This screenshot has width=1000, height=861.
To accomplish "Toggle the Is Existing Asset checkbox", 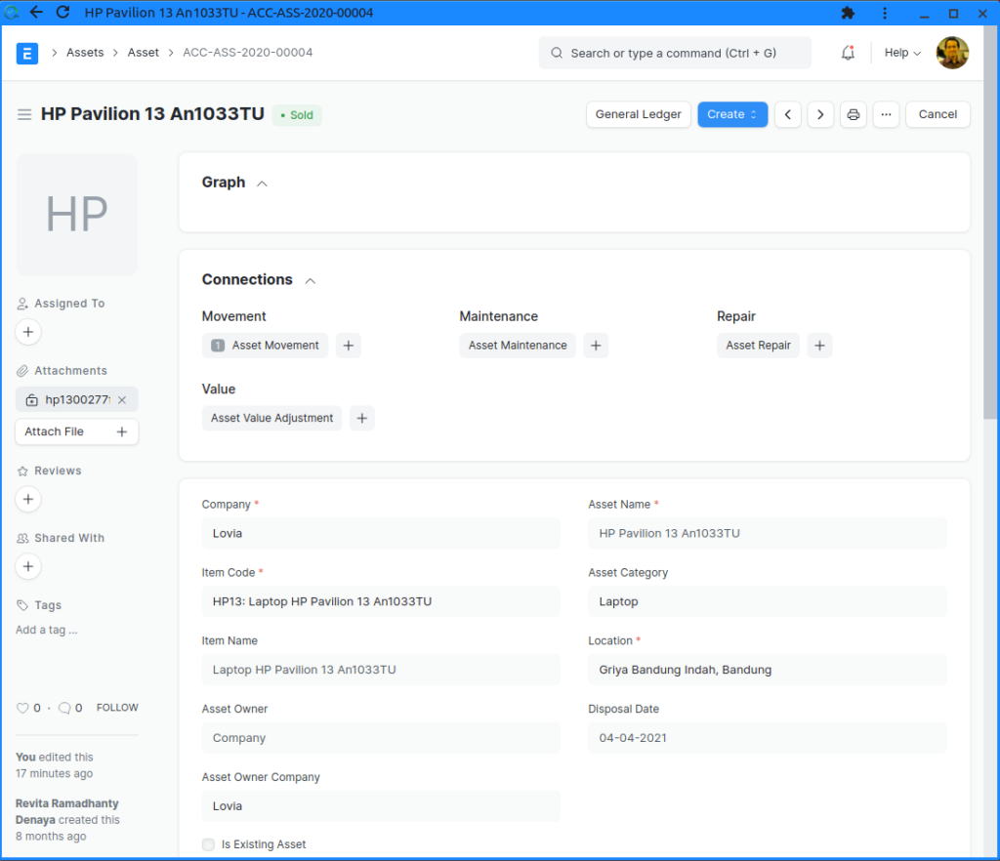I will (209, 844).
